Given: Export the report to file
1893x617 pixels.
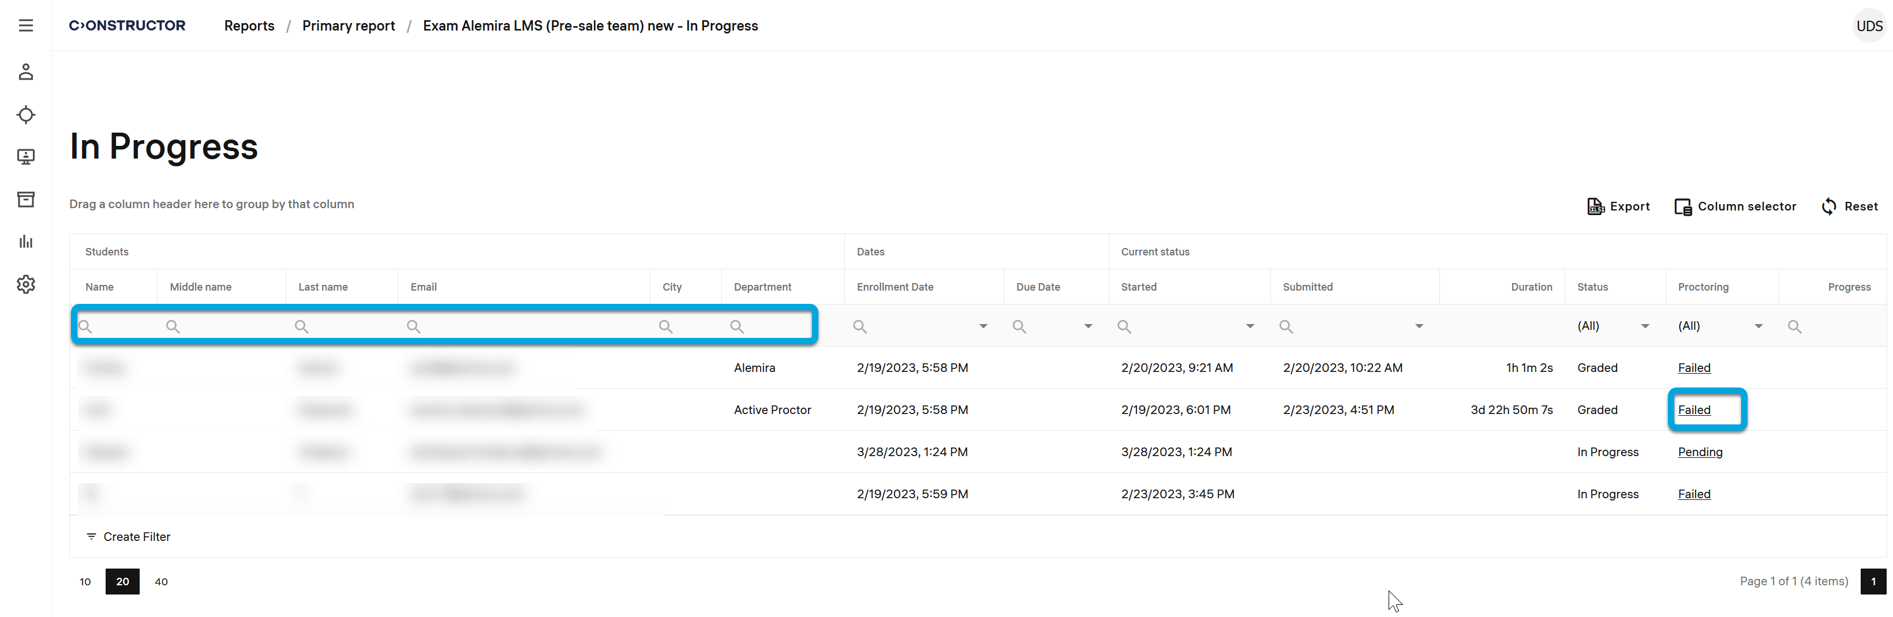Looking at the screenshot, I should pyautogui.click(x=1618, y=206).
